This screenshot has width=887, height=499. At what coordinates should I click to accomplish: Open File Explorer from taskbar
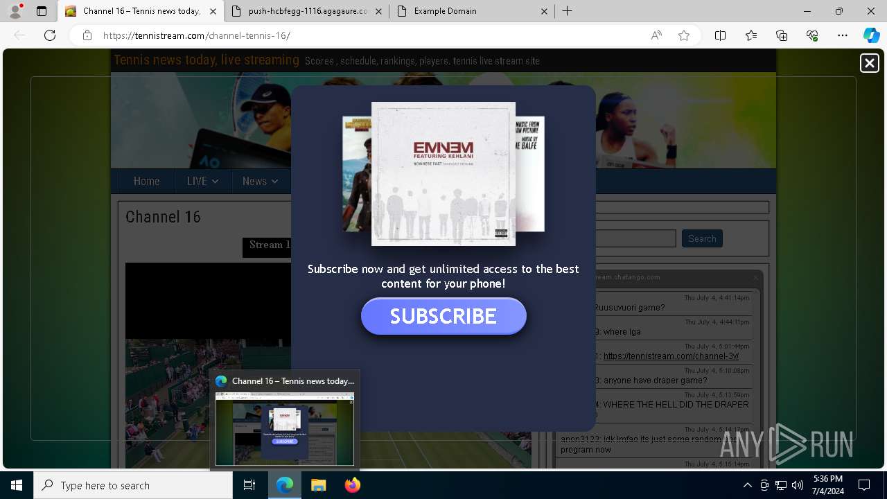point(318,485)
